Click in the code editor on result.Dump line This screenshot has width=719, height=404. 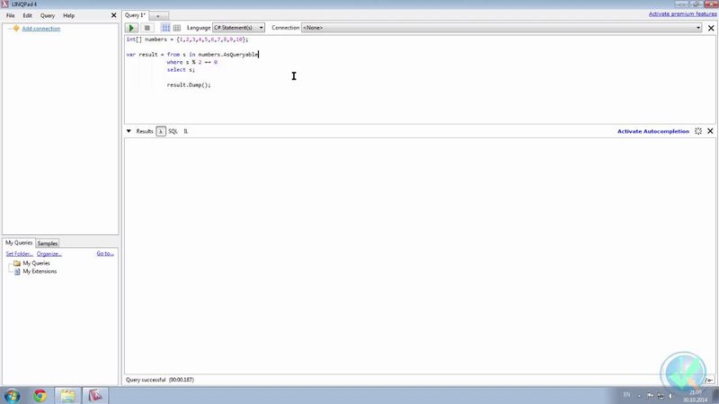tap(189, 85)
